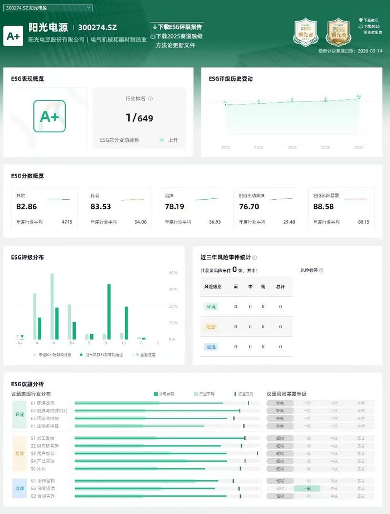Click the 下载ESG评级报告 download link

point(177,27)
